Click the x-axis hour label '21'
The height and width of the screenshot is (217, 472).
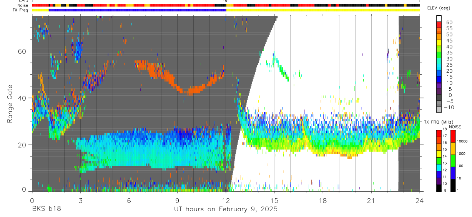371,200
